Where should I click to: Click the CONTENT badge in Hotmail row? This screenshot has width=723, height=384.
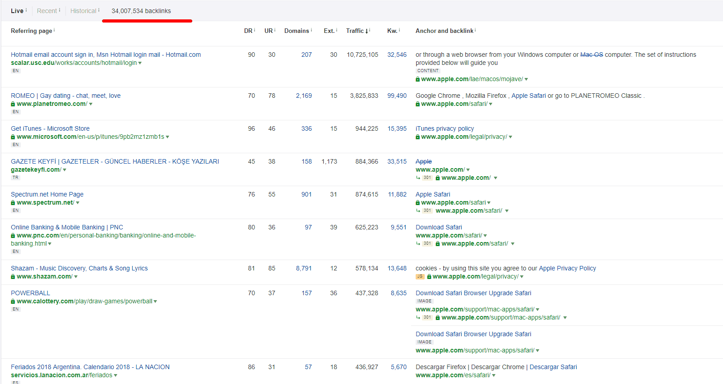coord(428,71)
